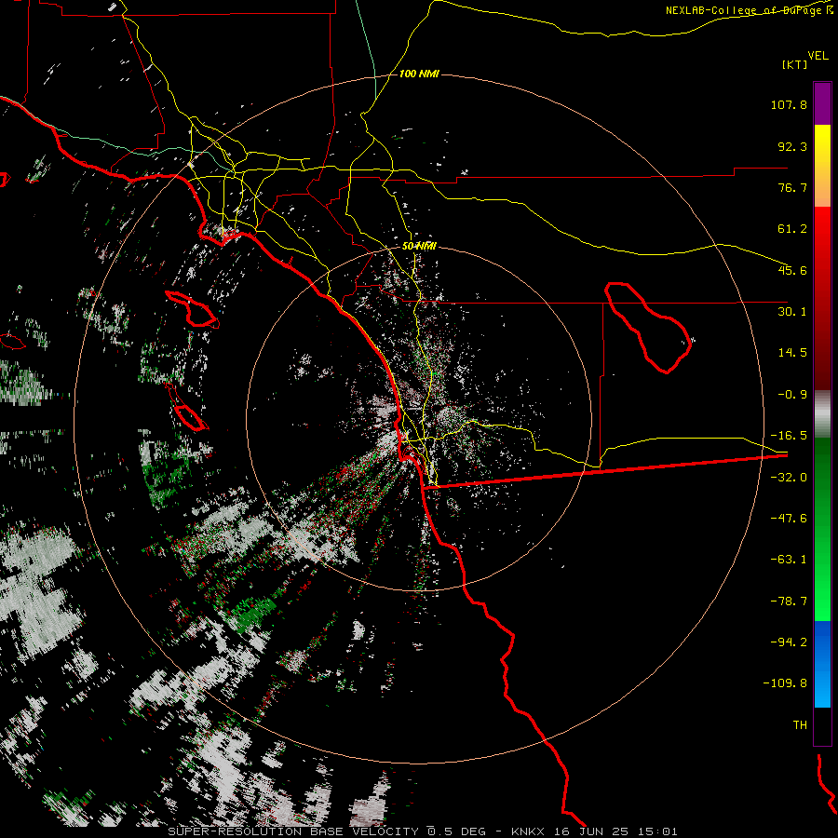Click the -109.8 velocity scale value

point(786,683)
